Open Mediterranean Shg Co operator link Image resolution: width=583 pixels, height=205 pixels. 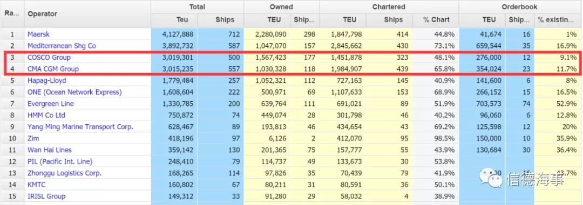click(62, 46)
